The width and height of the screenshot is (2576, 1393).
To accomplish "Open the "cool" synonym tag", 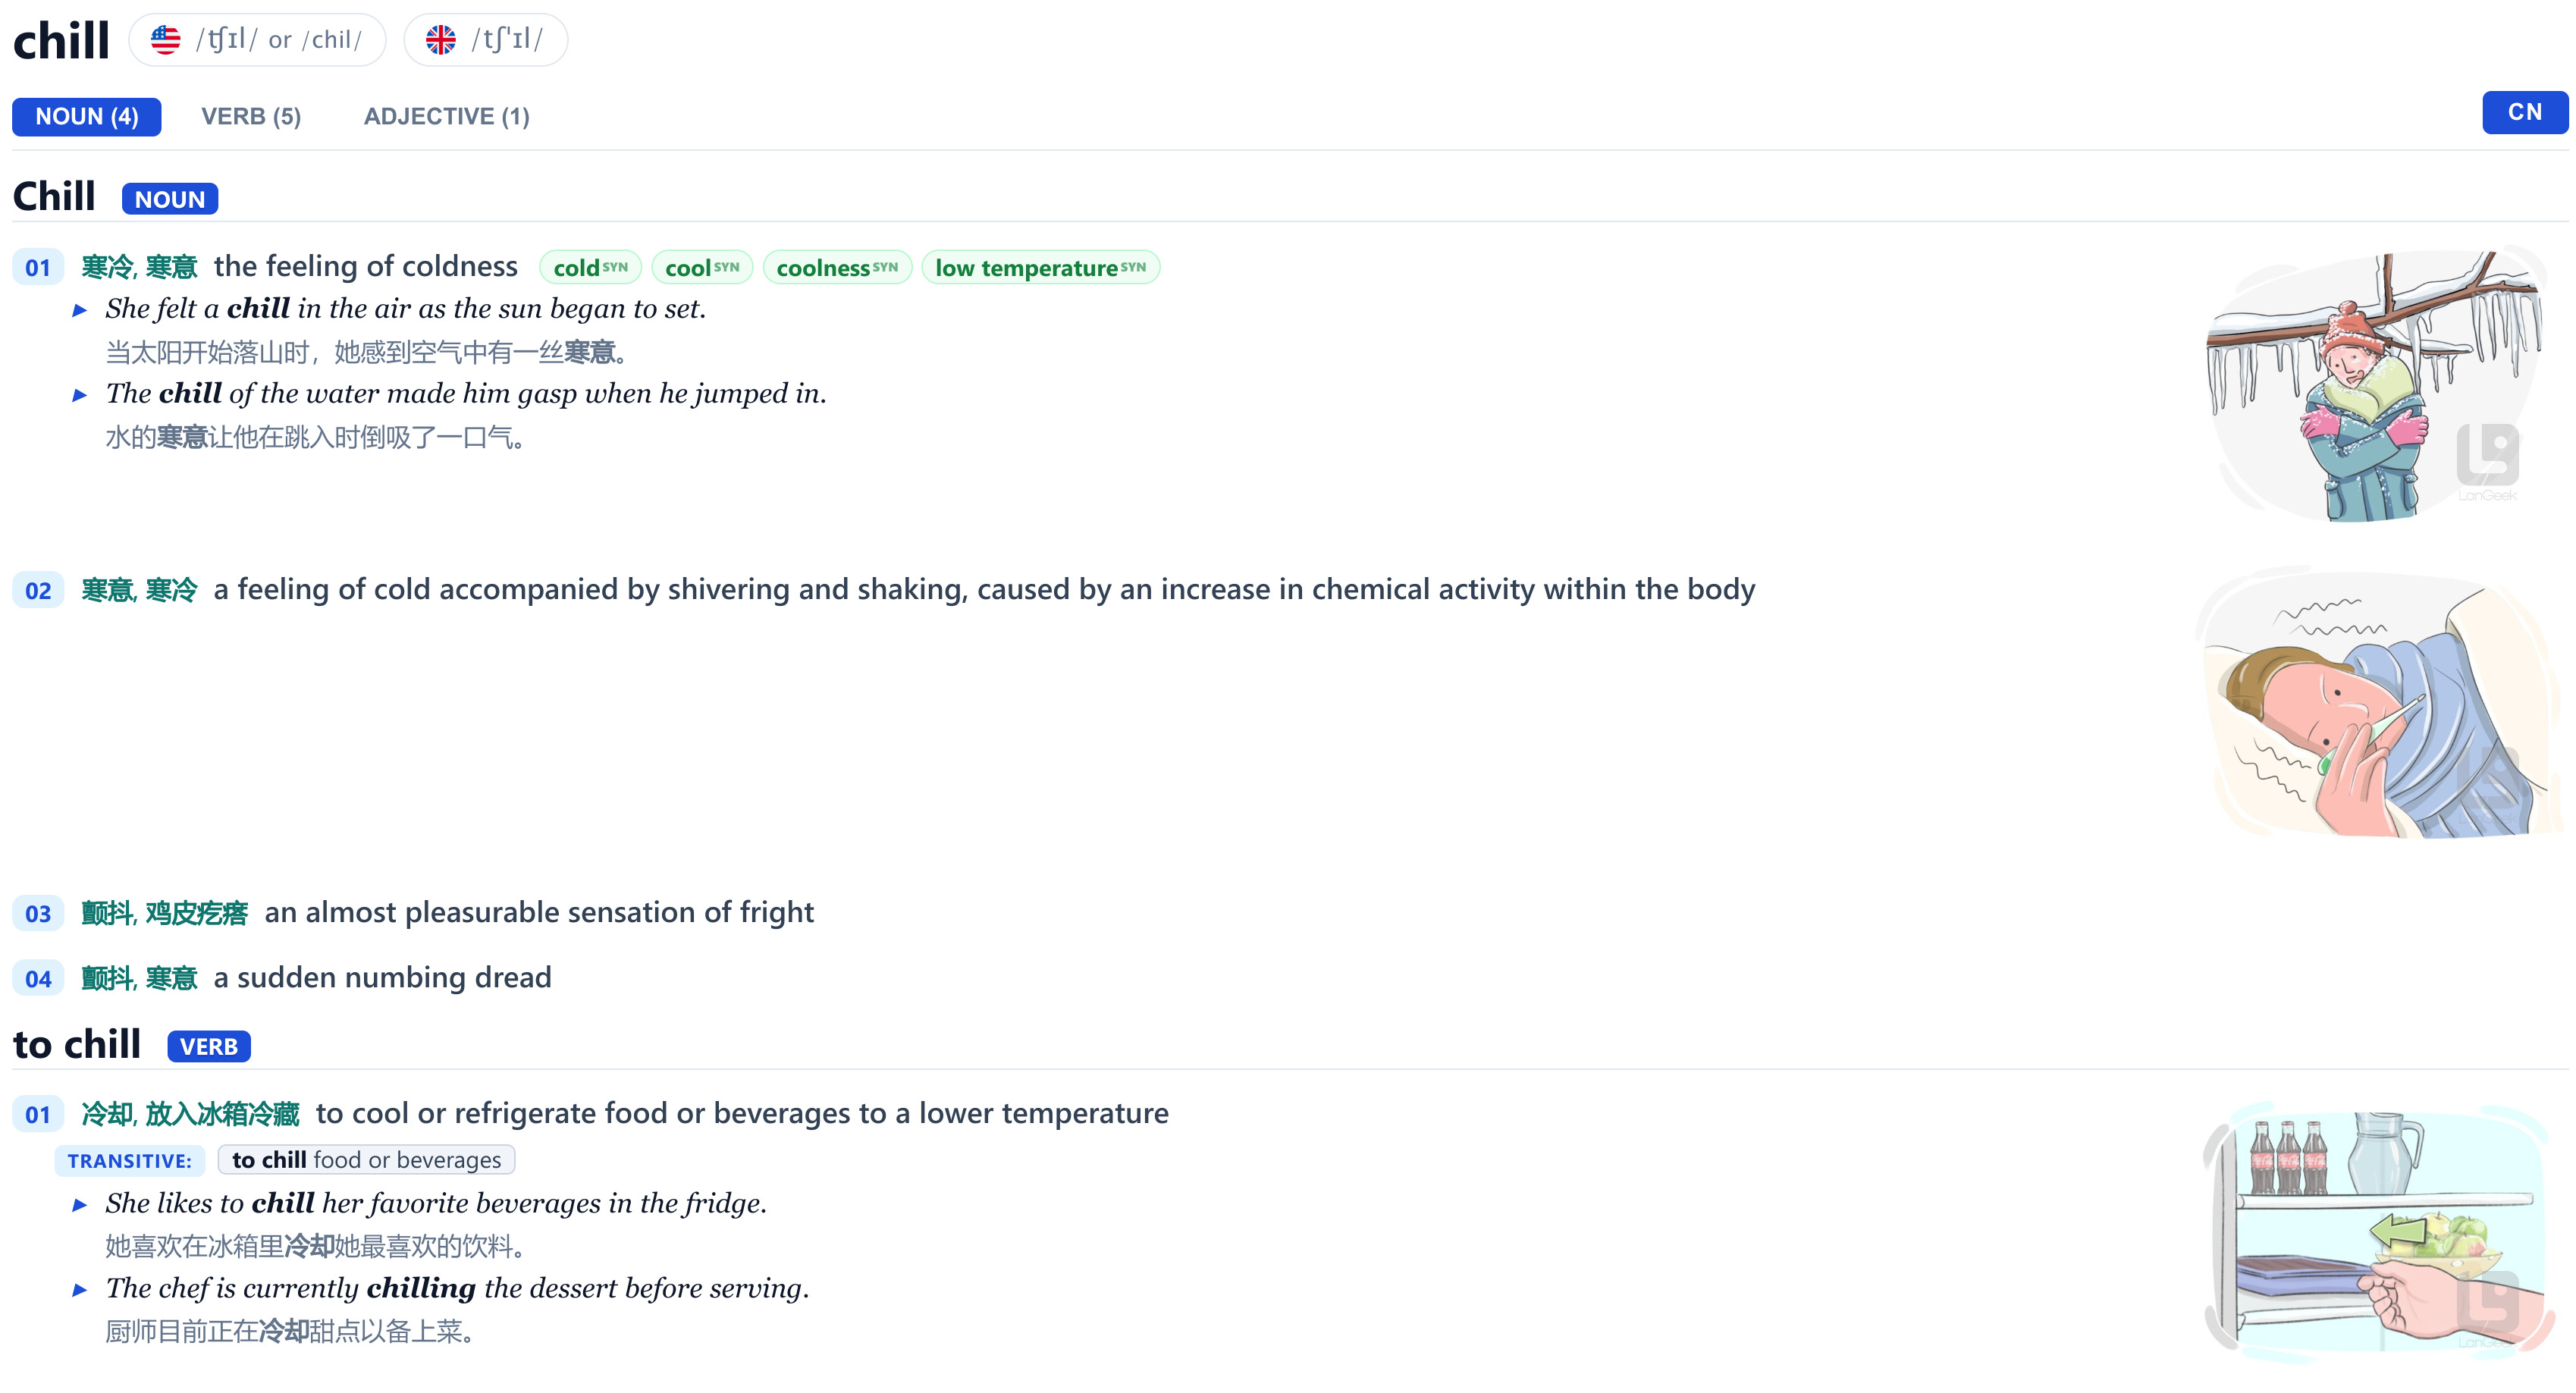I will (x=702, y=268).
